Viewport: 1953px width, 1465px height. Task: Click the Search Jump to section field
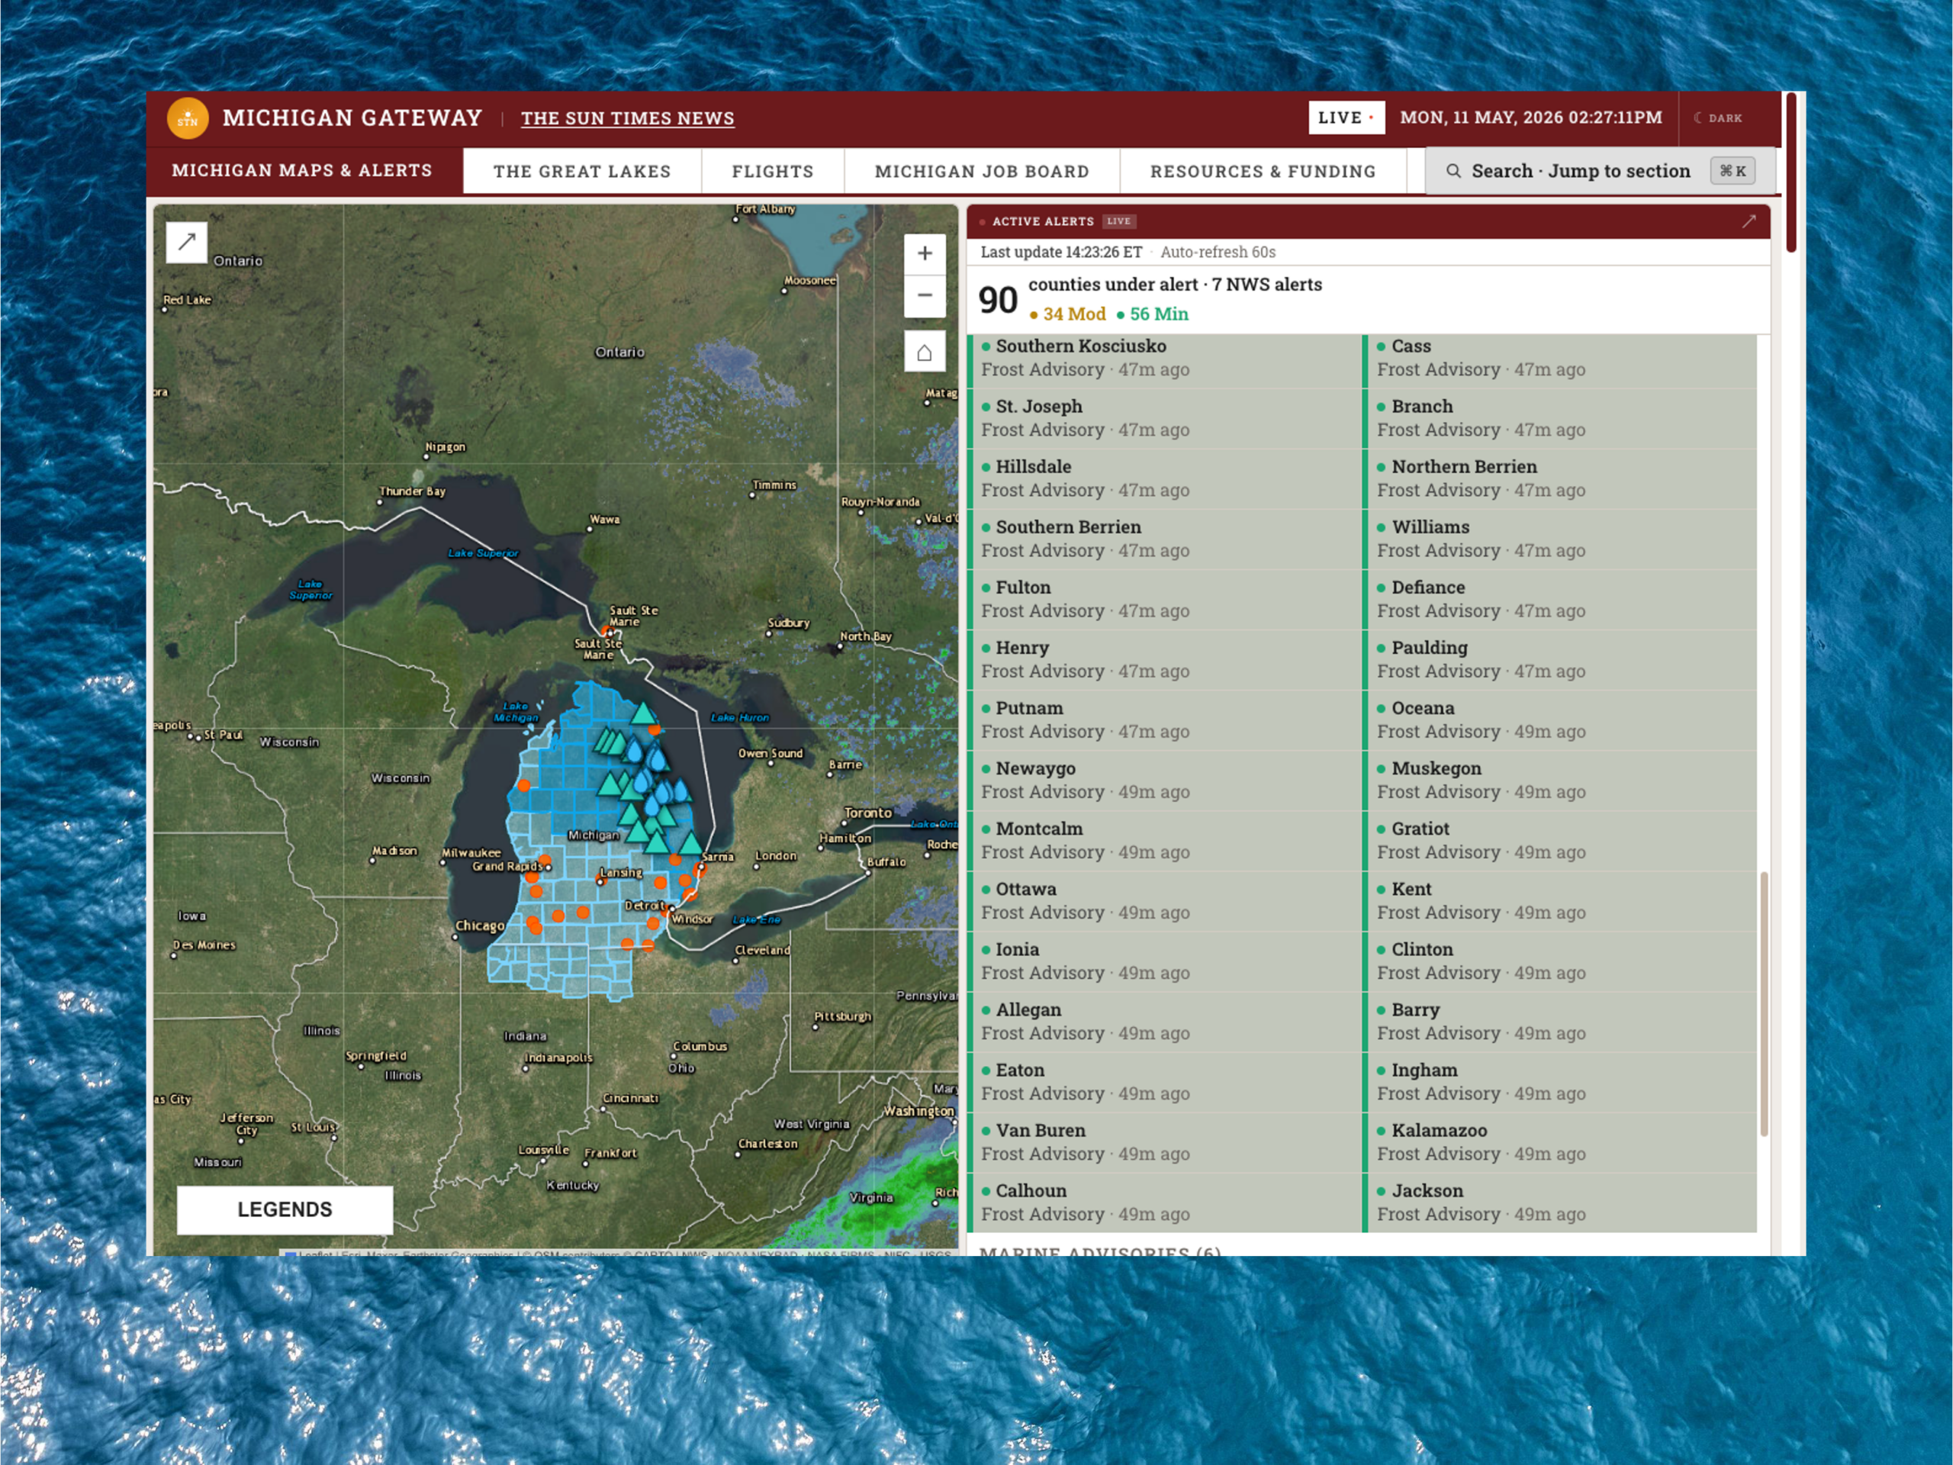coord(1600,172)
